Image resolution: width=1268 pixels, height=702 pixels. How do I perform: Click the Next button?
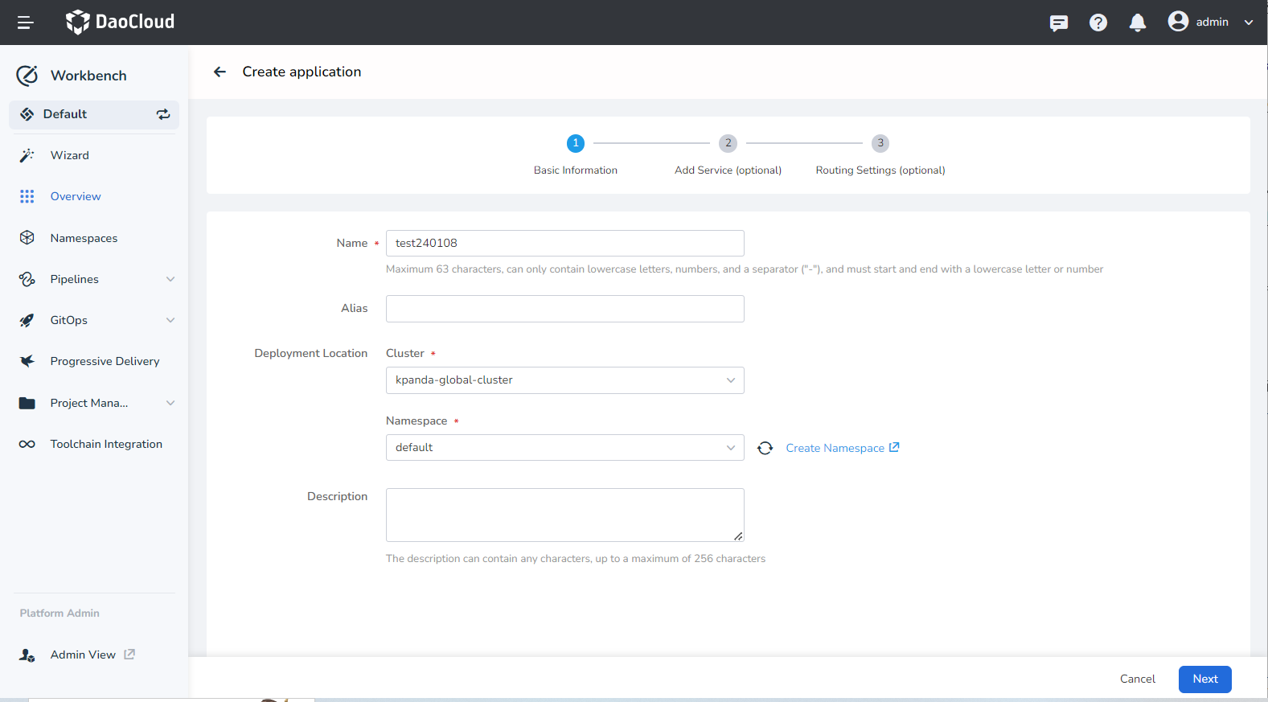coord(1204,679)
